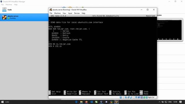Viewport: 185px width, 104px height.
Task: Click the Negative Cache TTL line
Action: pyautogui.click(x=67, y=40)
